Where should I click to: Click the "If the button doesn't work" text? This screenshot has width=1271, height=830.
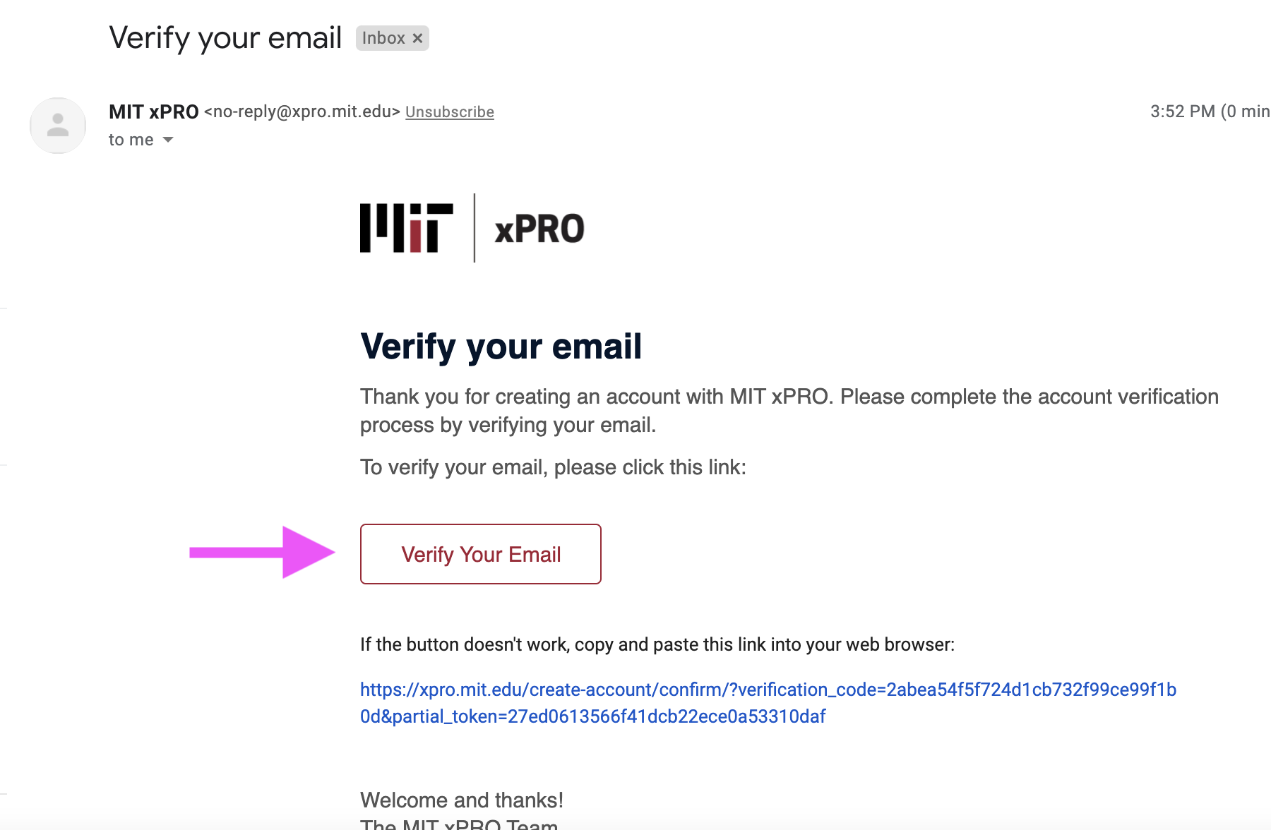tap(657, 644)
